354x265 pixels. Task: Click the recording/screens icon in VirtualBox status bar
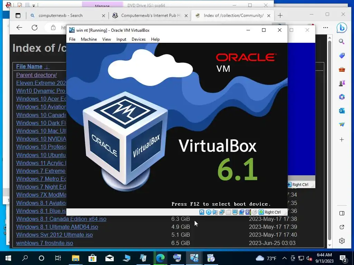pos(241,212)
